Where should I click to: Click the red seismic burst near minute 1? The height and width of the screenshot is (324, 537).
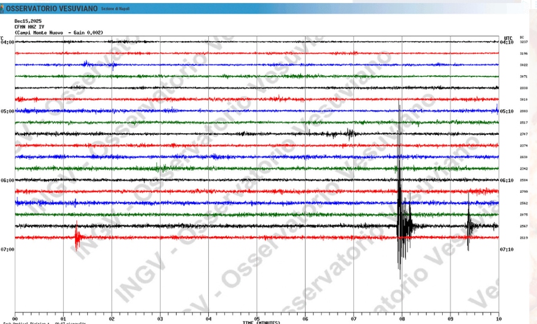pos(77,237)
